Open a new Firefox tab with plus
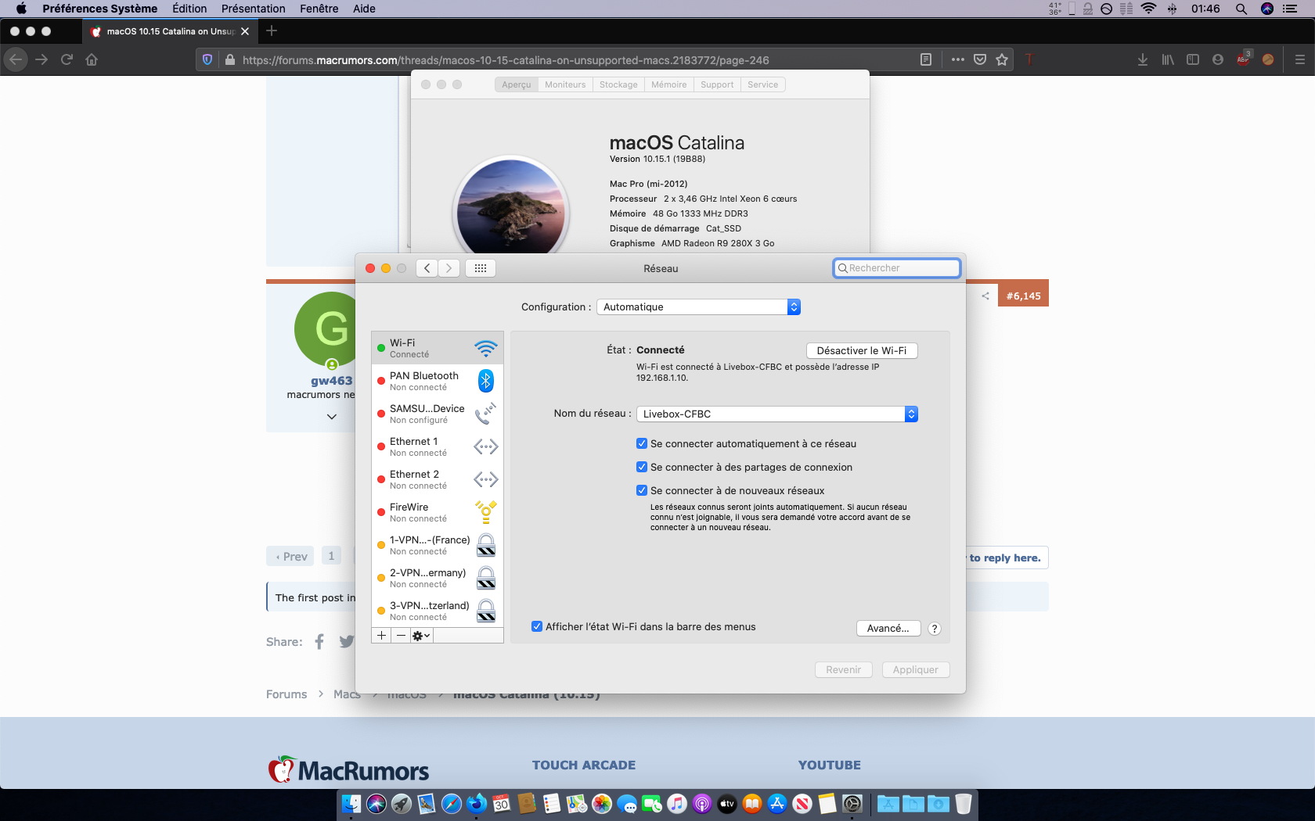Image resolution: width=1315 pixels, height=821 pixels. (272, 30)
